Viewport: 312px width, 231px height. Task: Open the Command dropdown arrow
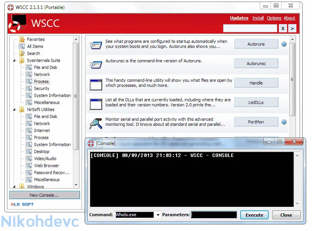[158, 215]
